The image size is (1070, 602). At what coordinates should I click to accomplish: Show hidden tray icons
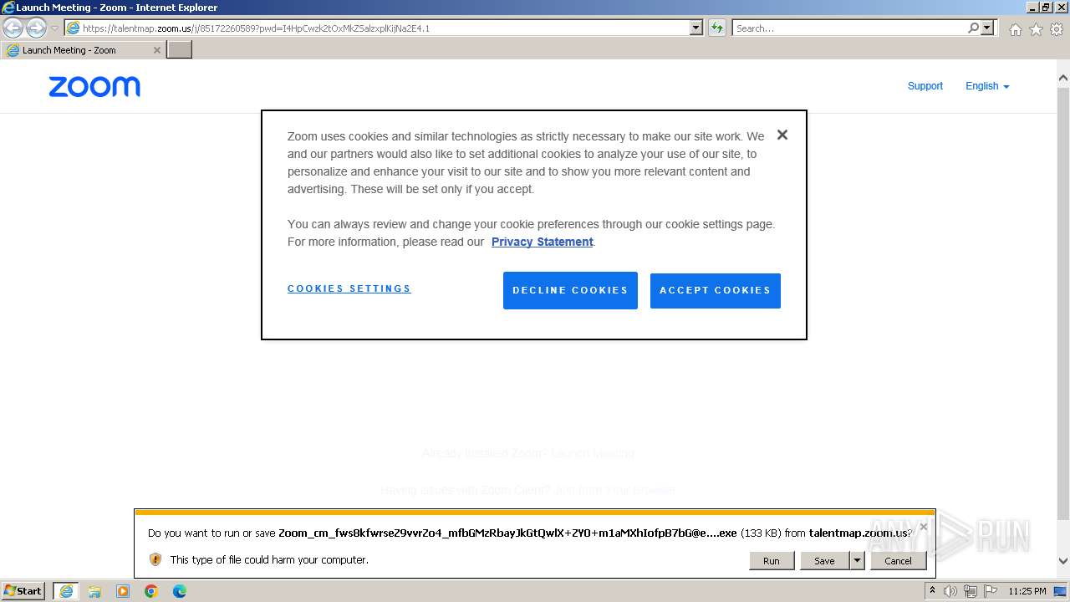click(x=932, y=591)
